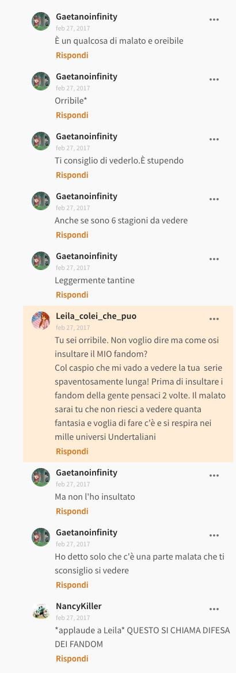This screenshot has width=236, height=673.
Task: Open the Leila_colei_che_puo username link
Action: [x=96, y=316]
